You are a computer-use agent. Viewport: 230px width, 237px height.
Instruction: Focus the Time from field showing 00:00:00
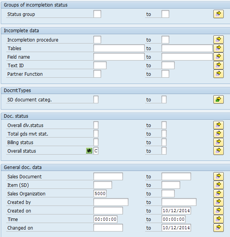(105, 219)
